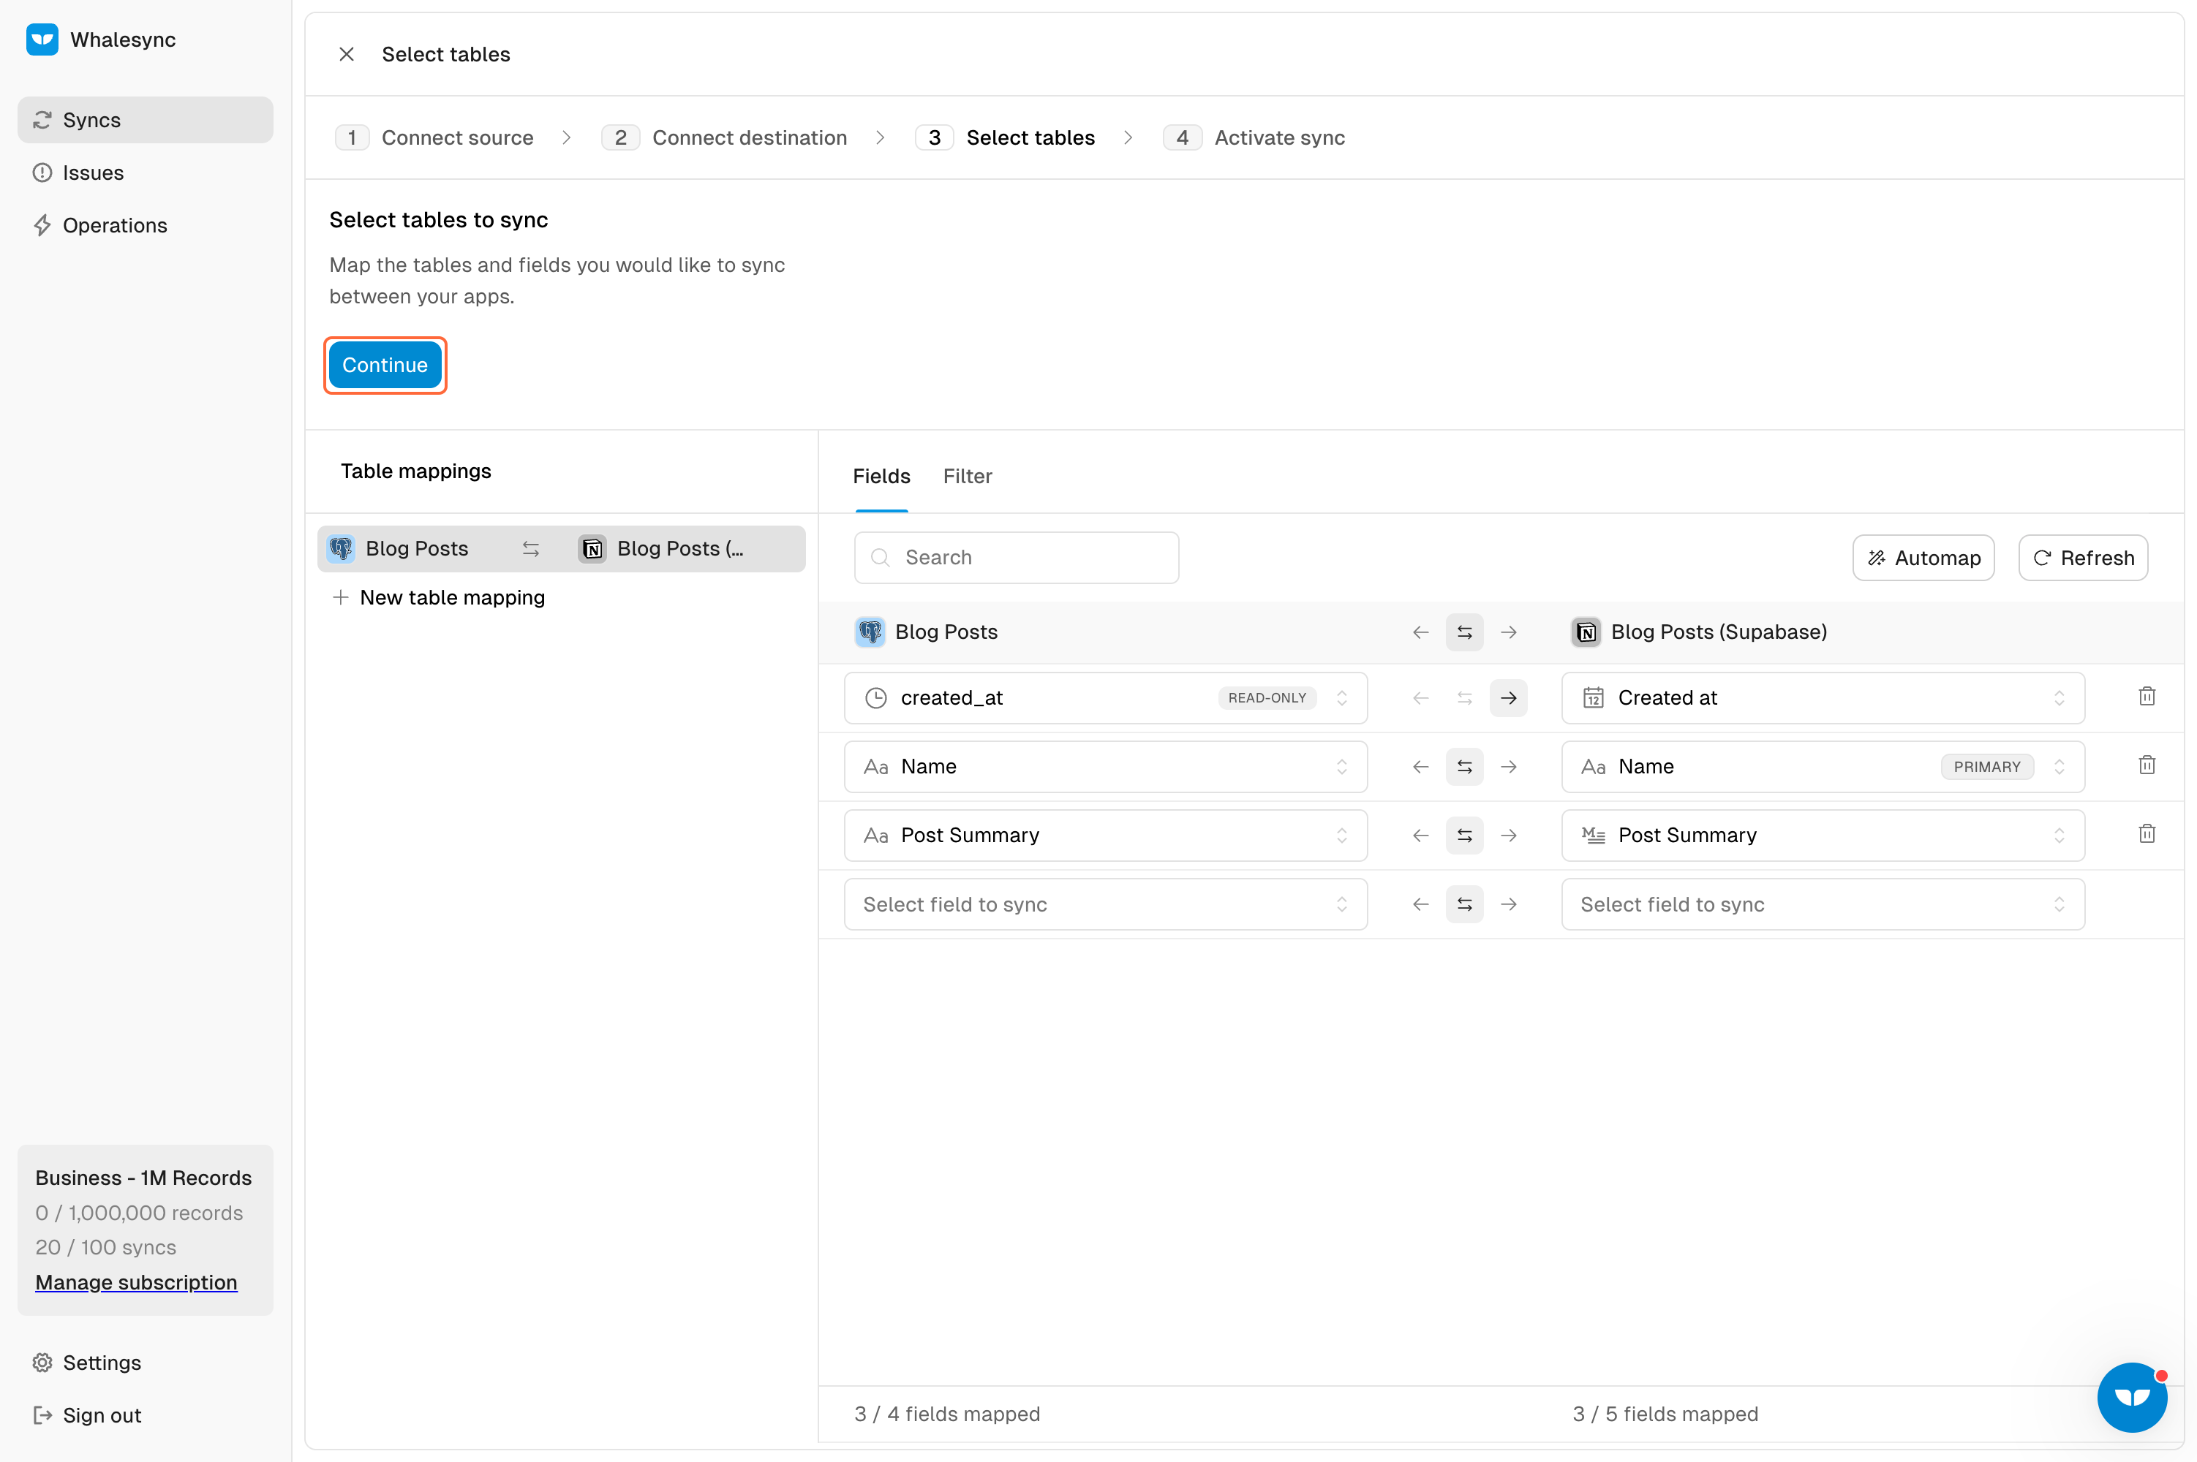This screenshot has width=2197, height=1462.
Task: Click the plus icon for new table mapping
Action: click(x=341, y=596)
